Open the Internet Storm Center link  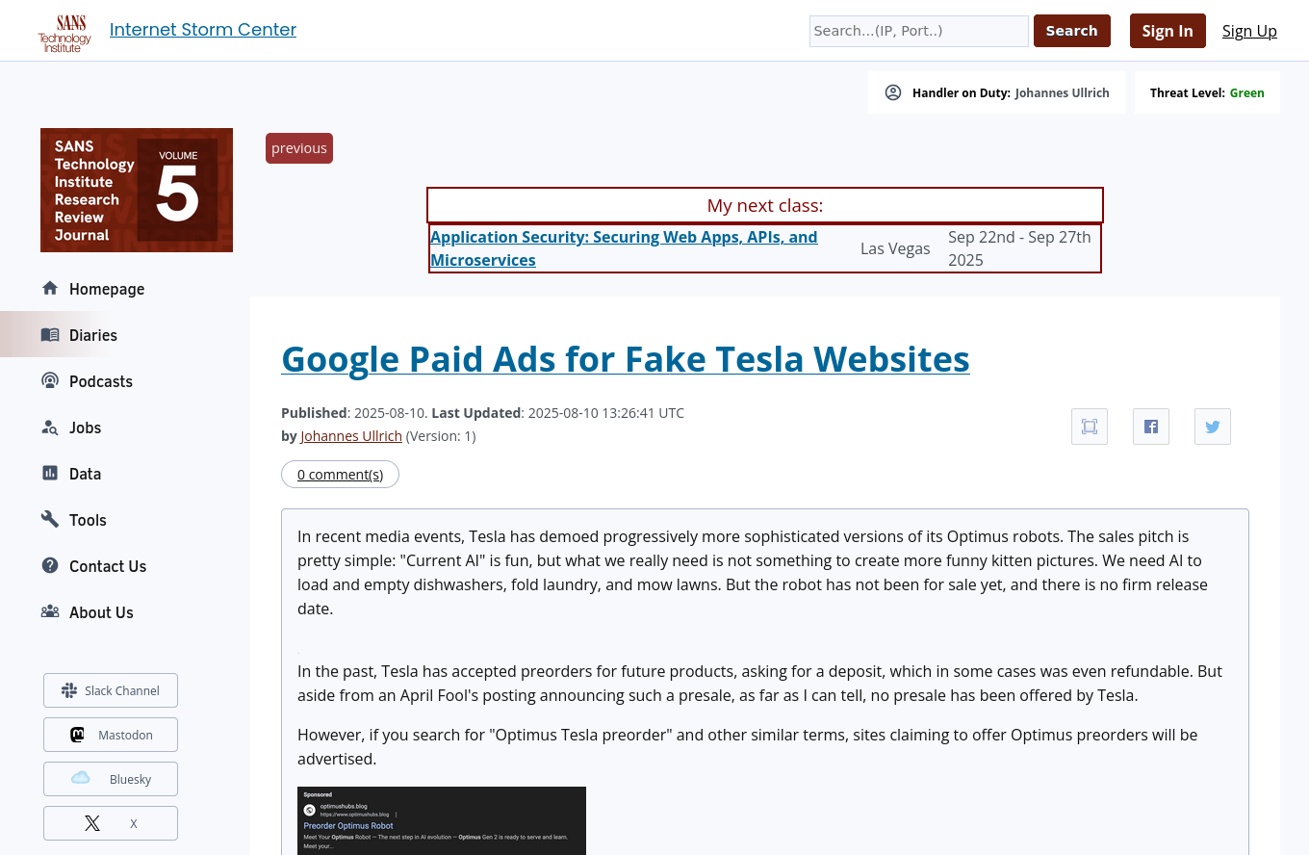[203, 30]
